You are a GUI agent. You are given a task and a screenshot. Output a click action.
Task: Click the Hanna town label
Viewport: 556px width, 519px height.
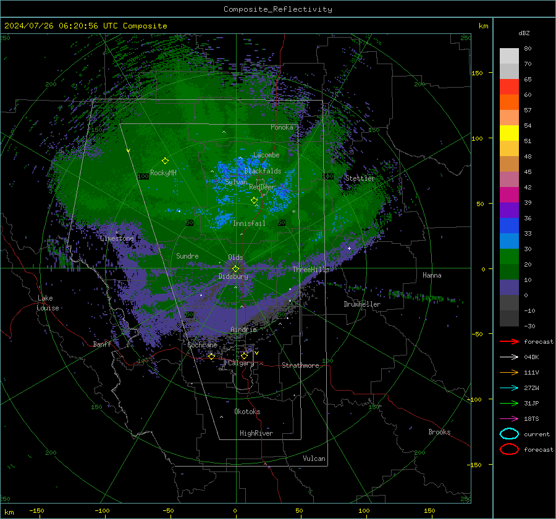(x=432, y=275)
